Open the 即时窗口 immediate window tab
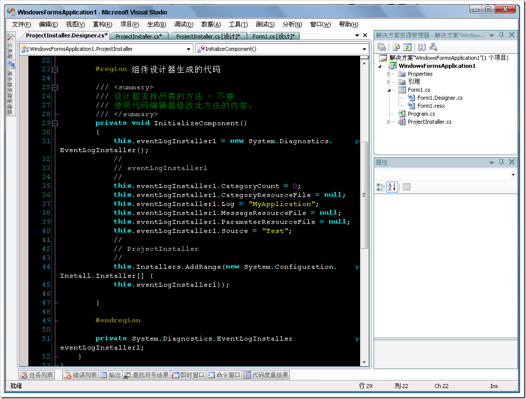The width and height of the screenshot is (526, 399). pyautogui.click(x=188, y=375)
